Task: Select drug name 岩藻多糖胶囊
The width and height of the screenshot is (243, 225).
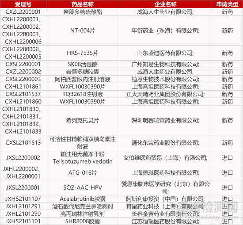Action: [x=83, y=72]
